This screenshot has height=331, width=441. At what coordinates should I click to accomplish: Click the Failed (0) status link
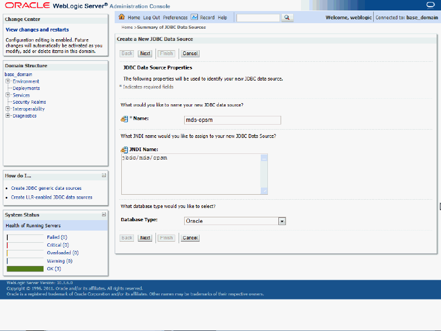57,237
